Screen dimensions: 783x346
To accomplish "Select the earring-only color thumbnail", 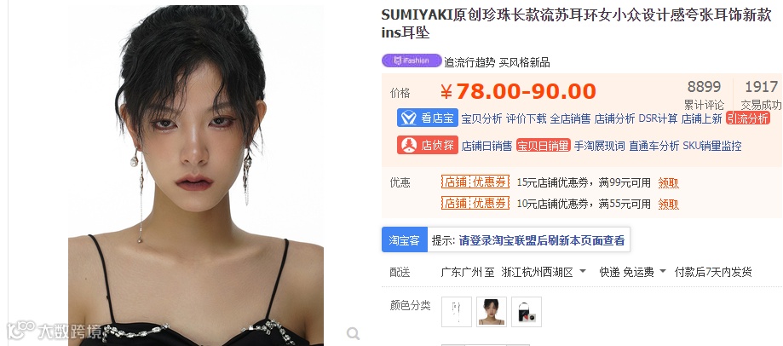I will [457, 312].
